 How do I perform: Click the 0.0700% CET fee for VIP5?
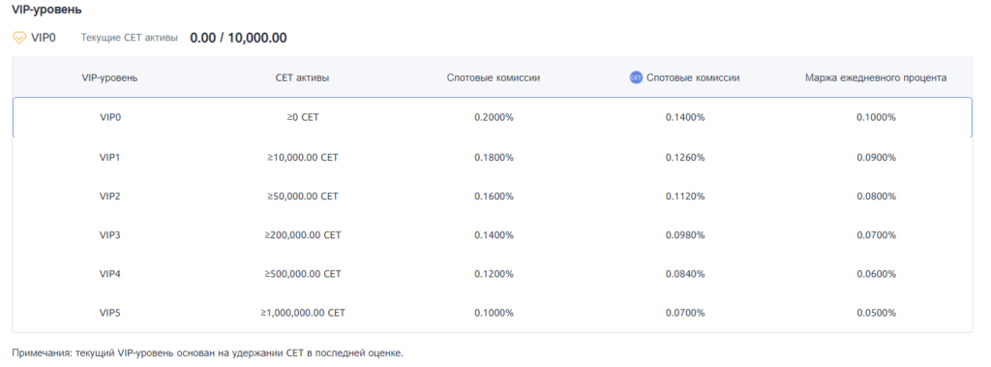click(x=685, y=313)
